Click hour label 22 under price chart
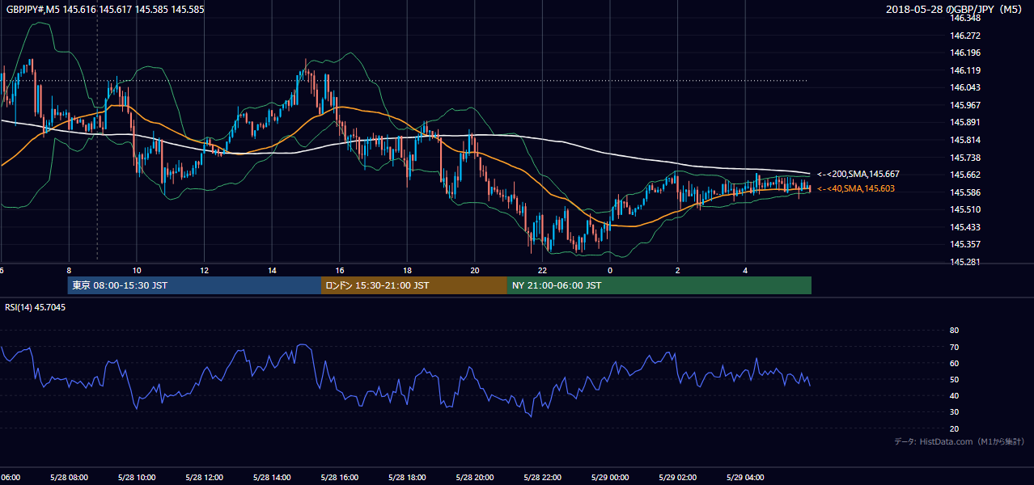 tap(542, 271)
